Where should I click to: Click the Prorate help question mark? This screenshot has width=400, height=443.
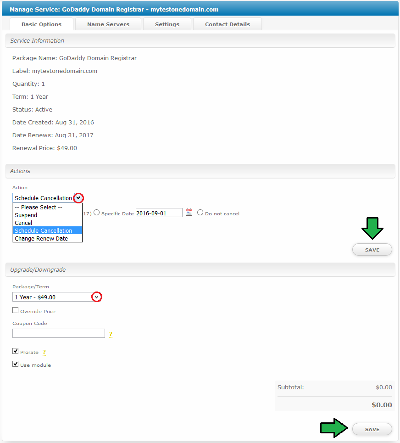tap(44, 352)
